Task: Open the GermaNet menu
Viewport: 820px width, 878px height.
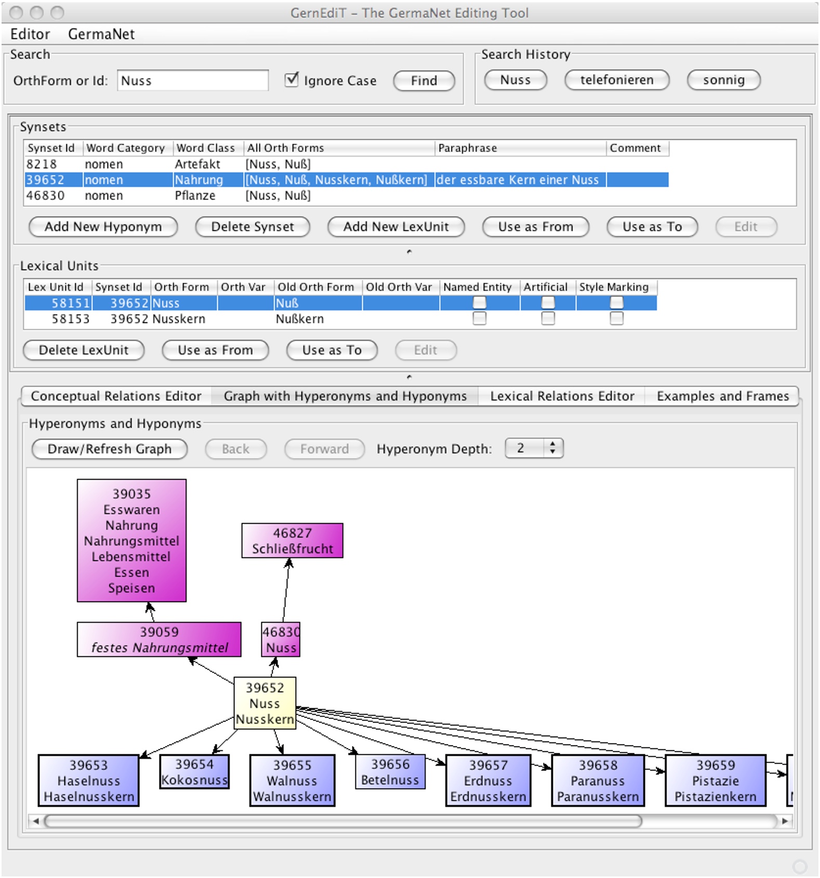Action: point(101,34)
